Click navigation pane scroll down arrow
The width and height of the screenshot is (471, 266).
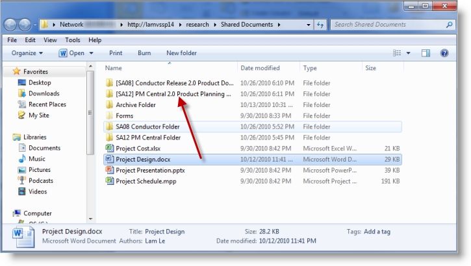91,219
